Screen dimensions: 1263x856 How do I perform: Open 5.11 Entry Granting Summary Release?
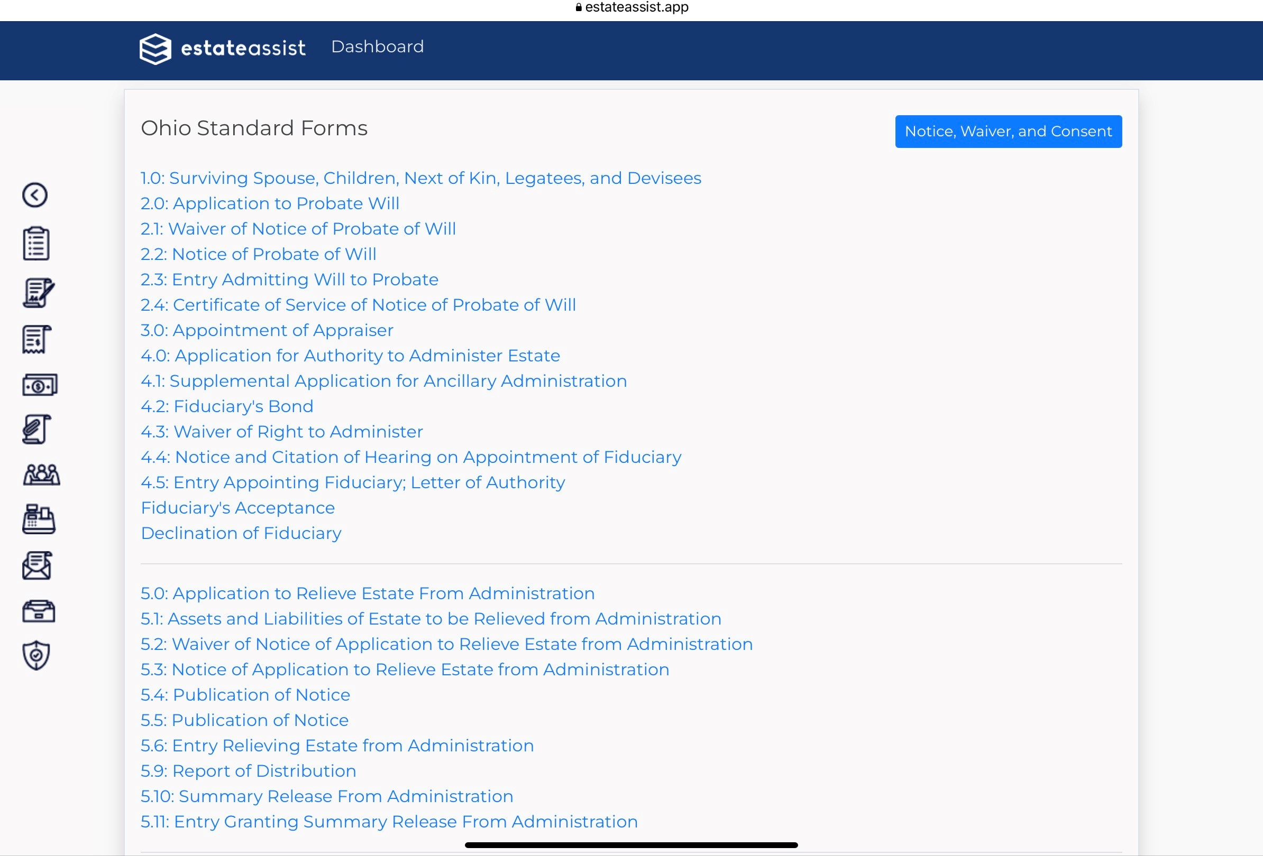tap(389, 822)
